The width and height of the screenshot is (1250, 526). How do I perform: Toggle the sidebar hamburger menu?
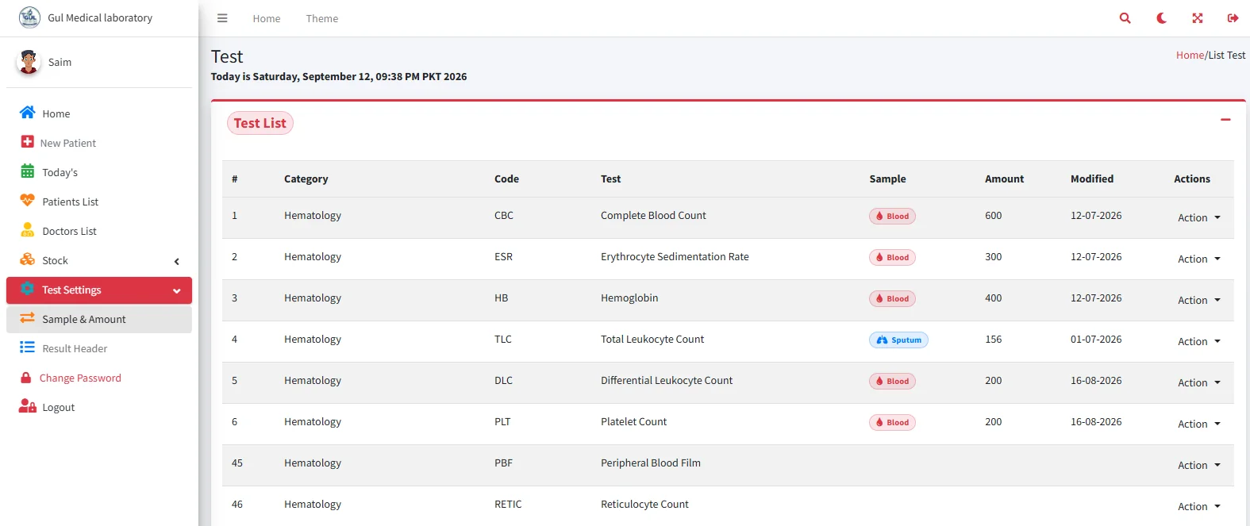222,18
